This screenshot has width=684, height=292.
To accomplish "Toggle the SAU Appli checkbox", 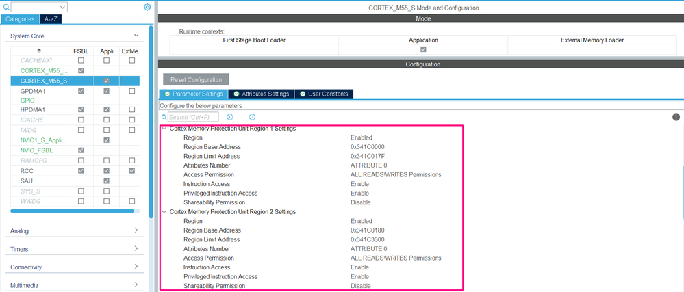I will click(x=106, y=181).
